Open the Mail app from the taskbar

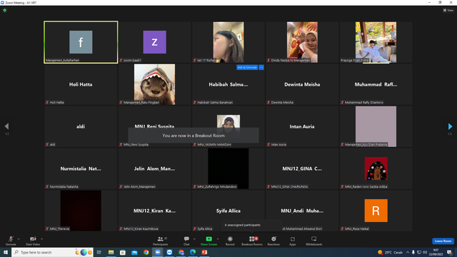134,252
